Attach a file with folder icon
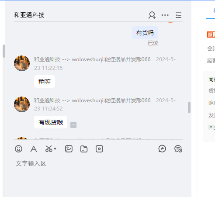The image size is (215, 197). point(84,149)
